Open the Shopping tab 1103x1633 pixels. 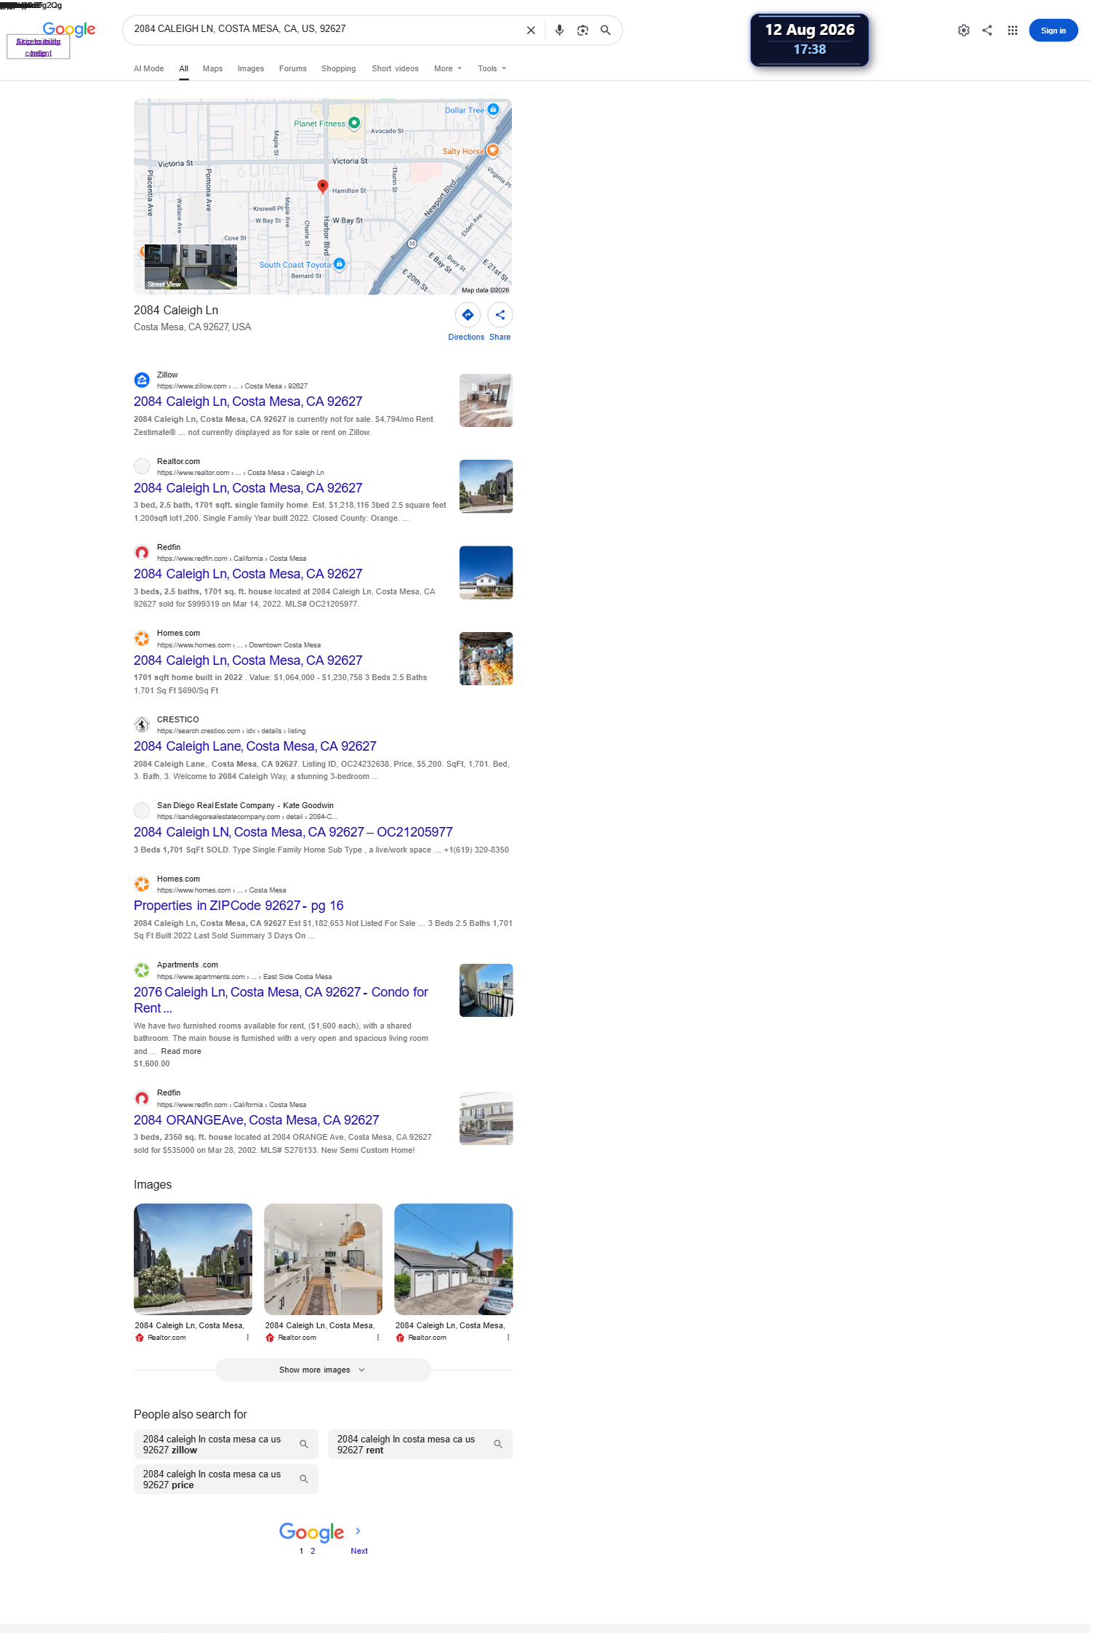click(x=339, y=68)
